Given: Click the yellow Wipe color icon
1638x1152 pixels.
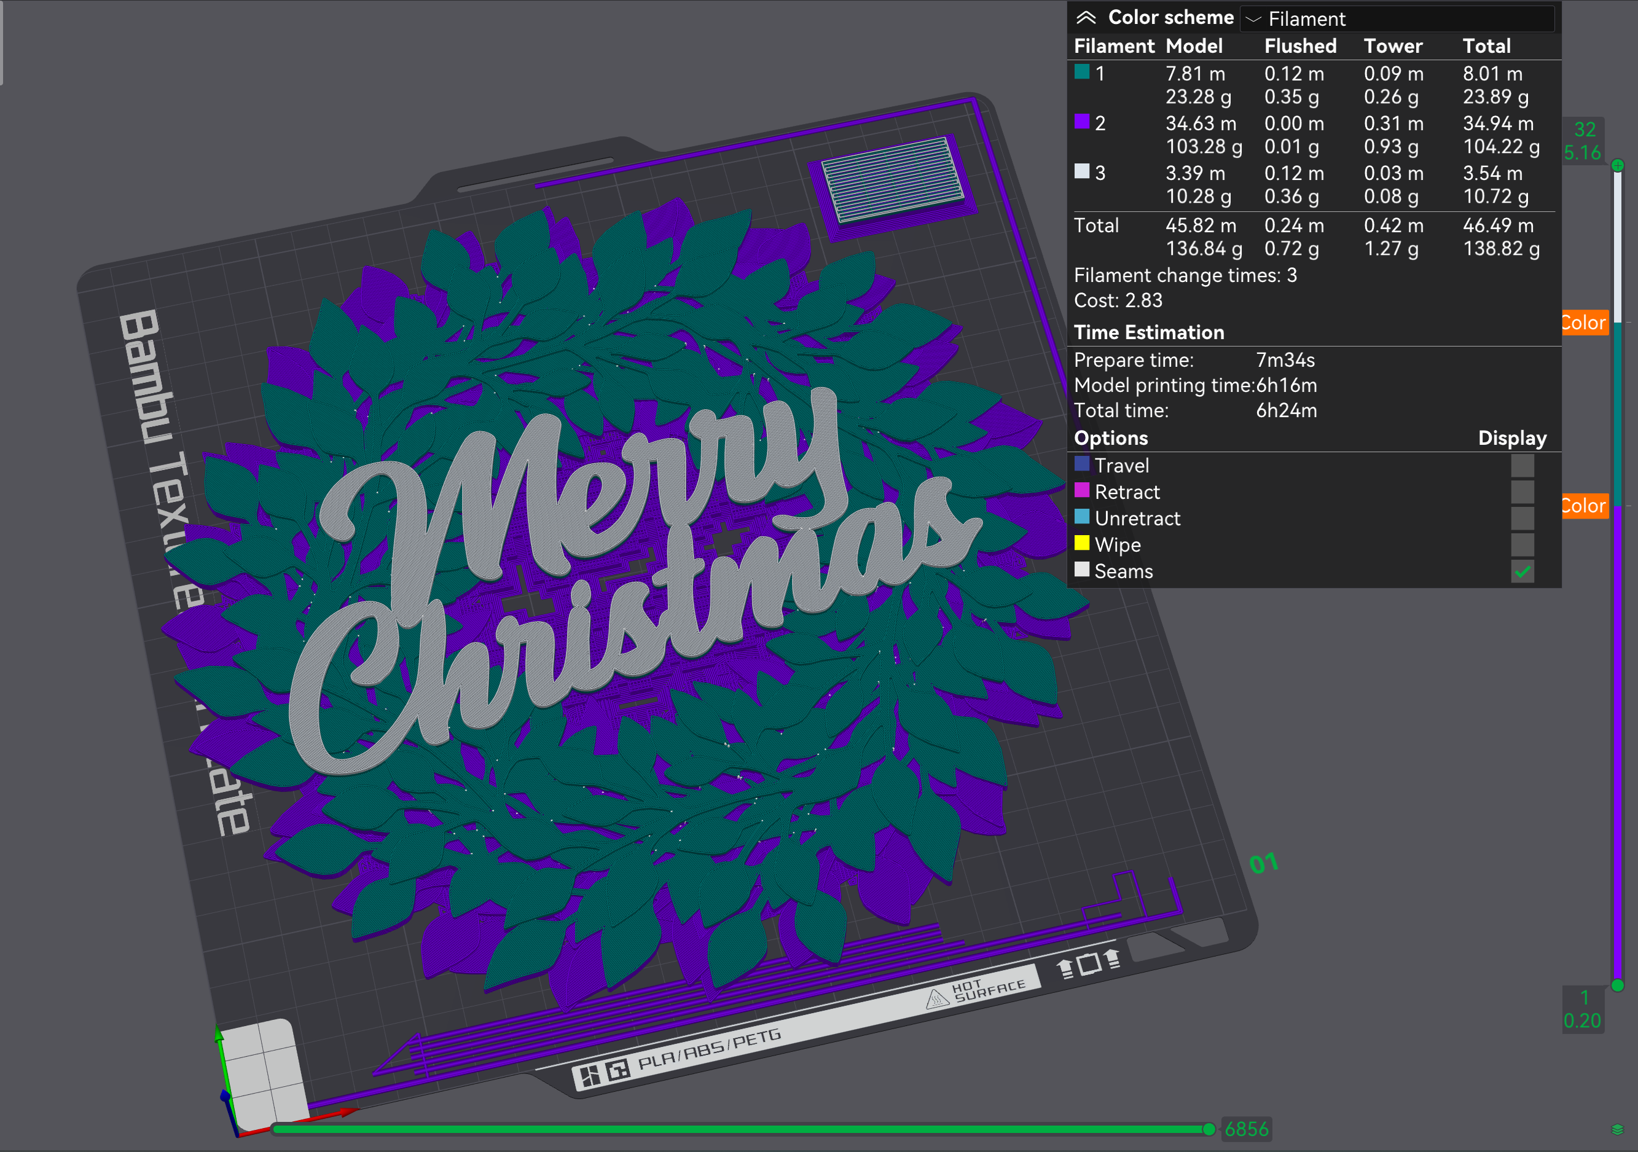Looking at the screenshot, I should [x=1081, y=544].
